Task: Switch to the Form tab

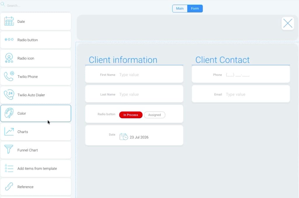Action: 195,8
